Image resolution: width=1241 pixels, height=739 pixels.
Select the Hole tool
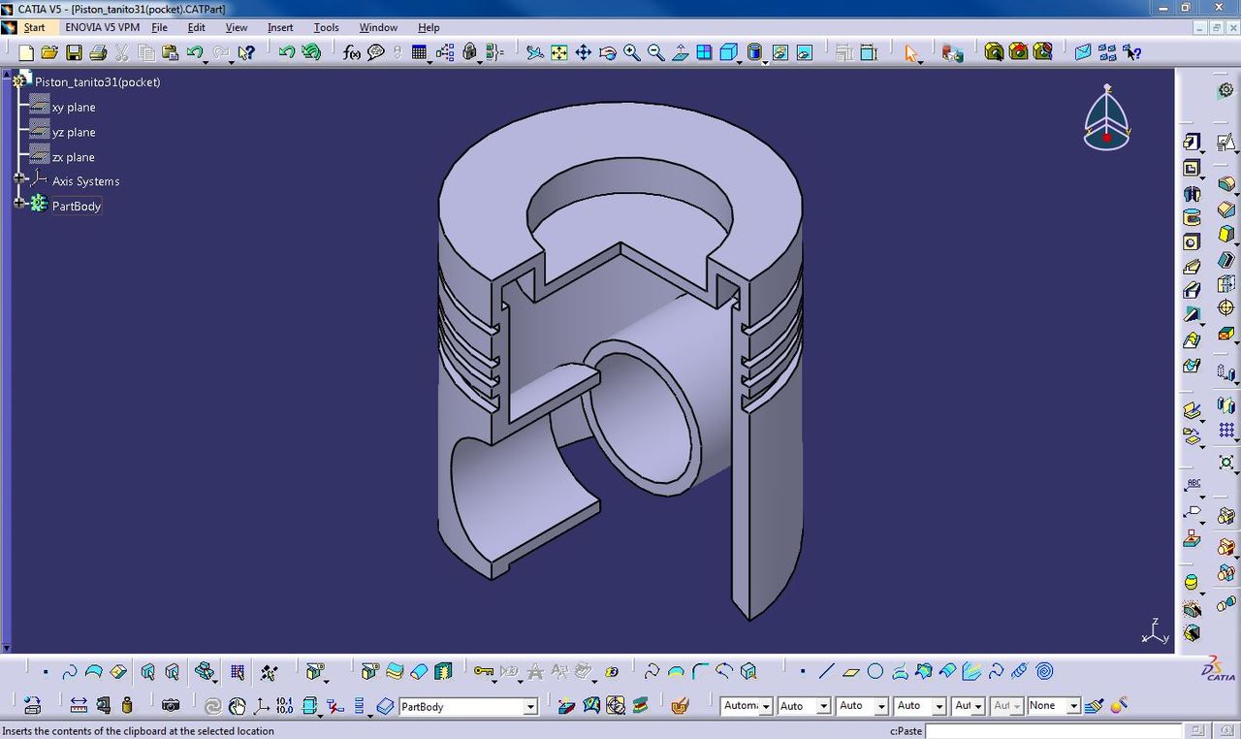[x=1192, y=241]
